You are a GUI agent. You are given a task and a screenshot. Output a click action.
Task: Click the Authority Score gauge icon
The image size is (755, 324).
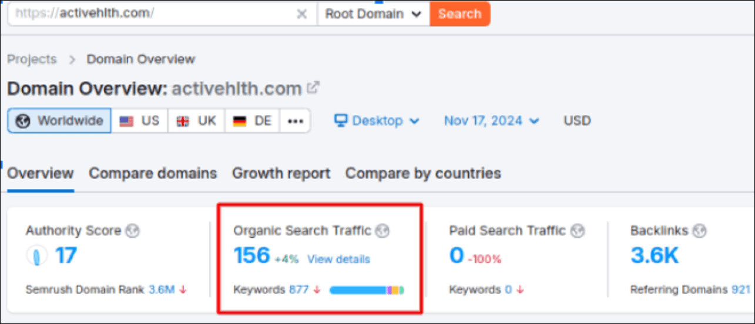[x=36, y=256]
